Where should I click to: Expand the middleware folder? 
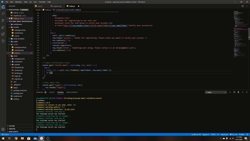click(x=18, y=24)
